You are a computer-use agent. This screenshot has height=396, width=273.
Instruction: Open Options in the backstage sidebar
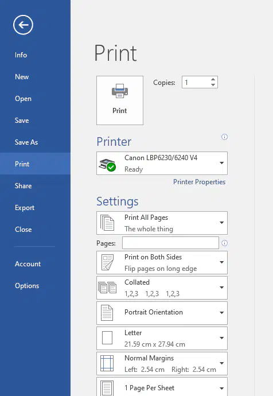click(27, 286)
